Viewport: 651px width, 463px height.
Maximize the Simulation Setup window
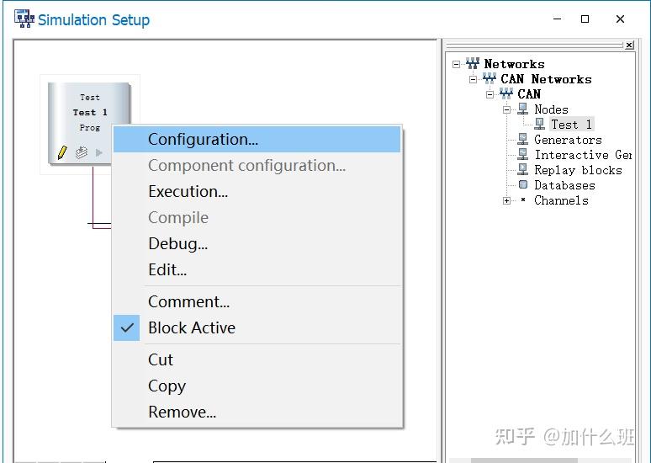pyautogui.click(x=585, y=19)
